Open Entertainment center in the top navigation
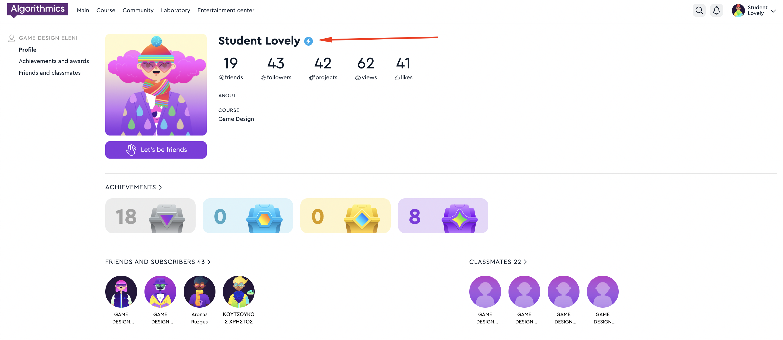 (226, 10)
